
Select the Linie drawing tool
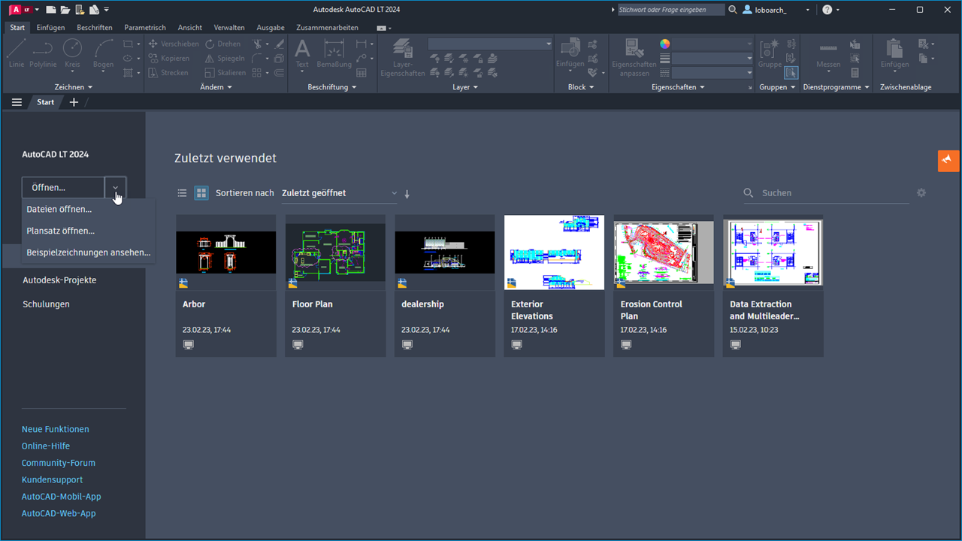(x=17, y=53)
